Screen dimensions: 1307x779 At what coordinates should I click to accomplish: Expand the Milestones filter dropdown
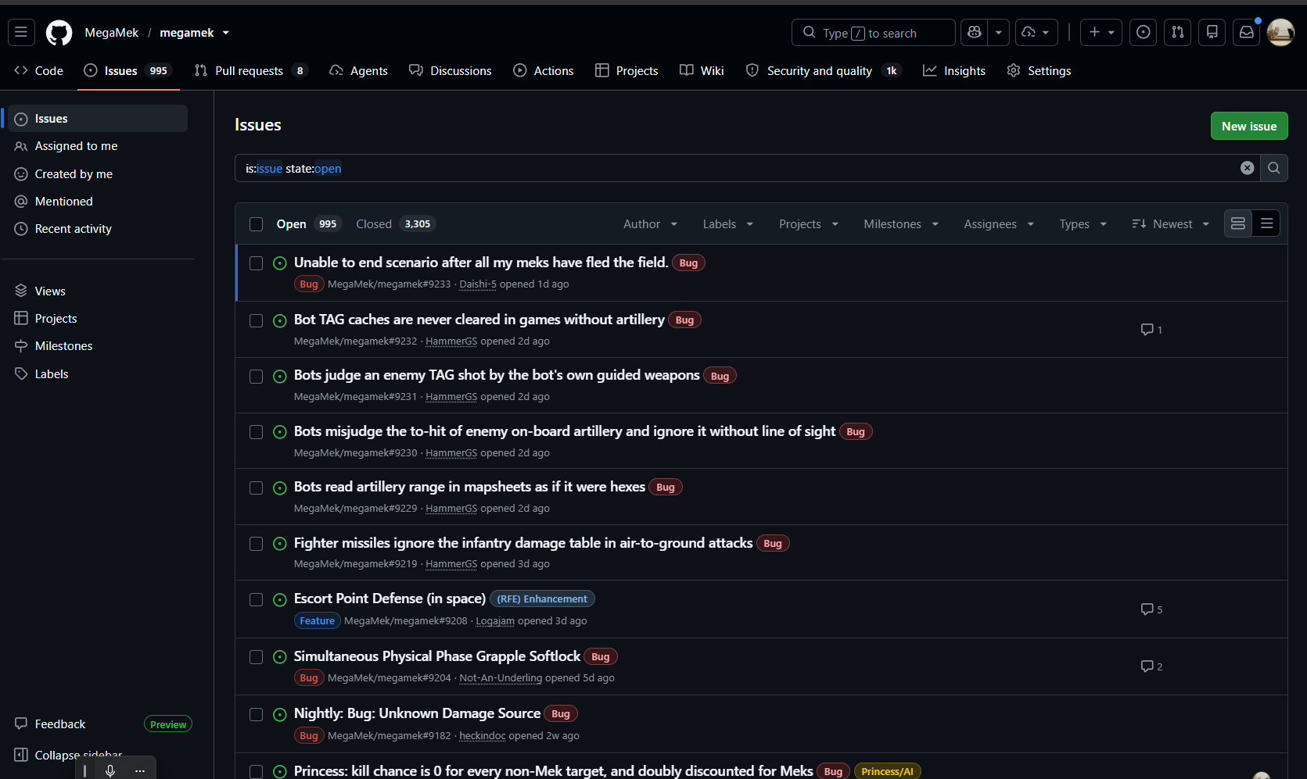tap(901, 224)
